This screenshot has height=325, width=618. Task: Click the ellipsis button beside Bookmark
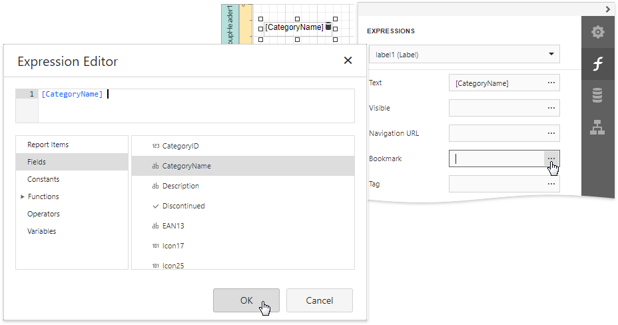tap(551, 159)
